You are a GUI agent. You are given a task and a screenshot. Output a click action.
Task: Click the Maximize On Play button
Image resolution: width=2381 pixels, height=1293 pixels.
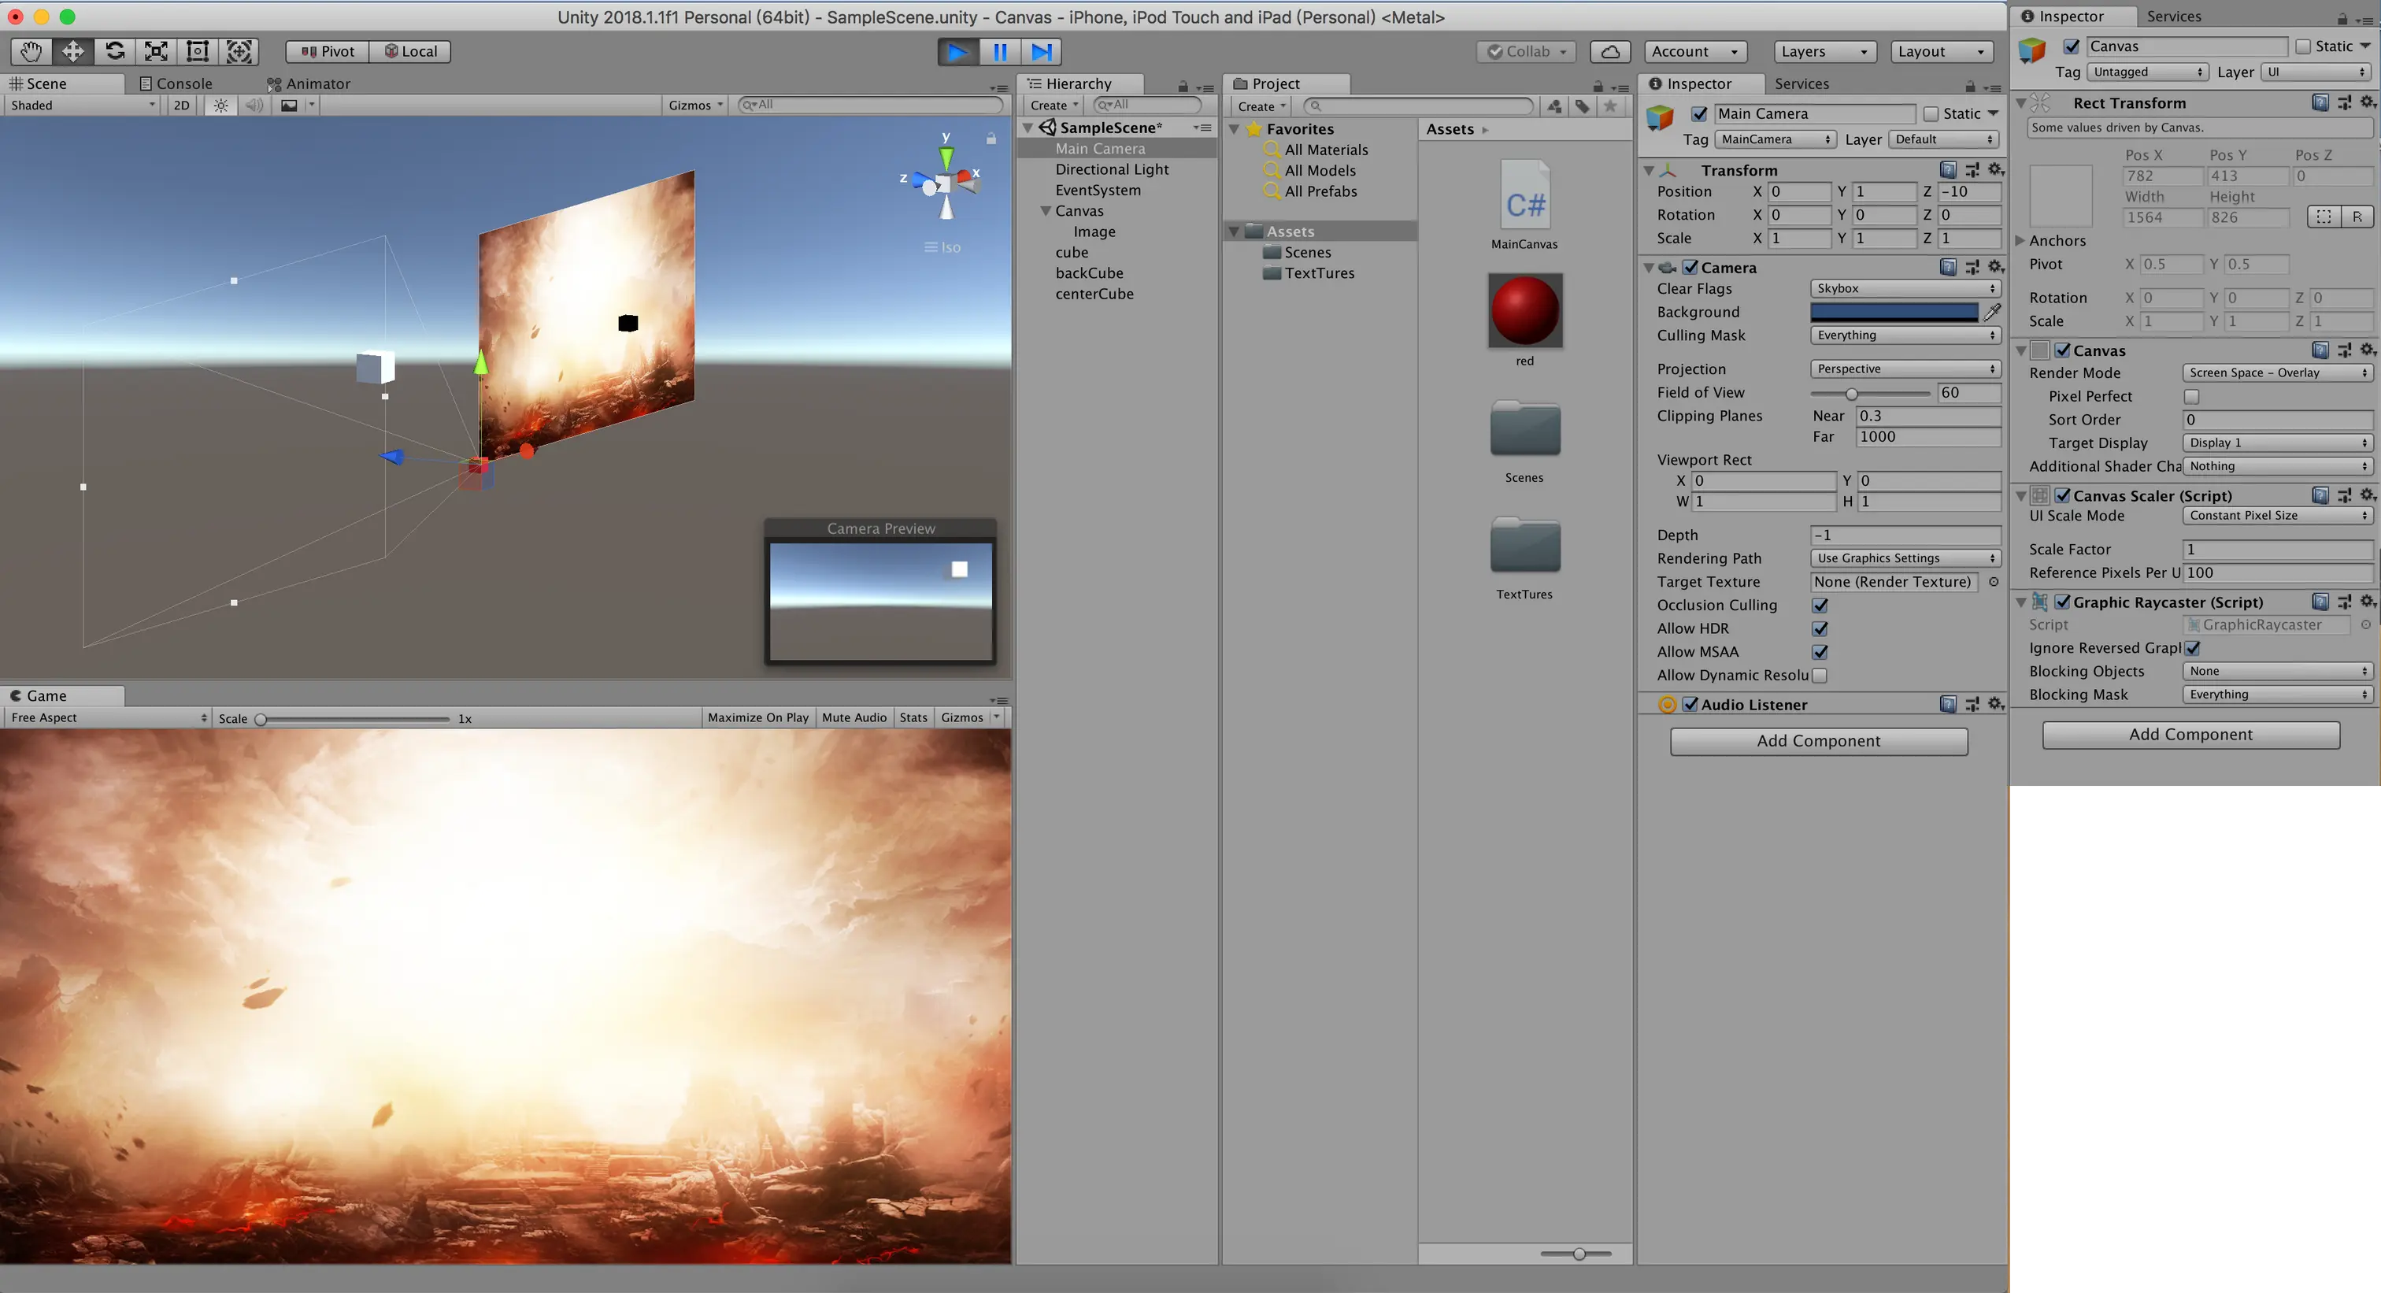tap(758, 717)
